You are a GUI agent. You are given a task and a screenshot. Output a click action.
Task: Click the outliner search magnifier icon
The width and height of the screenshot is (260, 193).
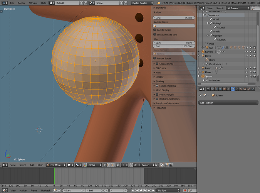pos(253,8)
